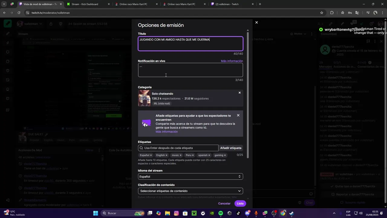Open the taskbar weather widget

pos(15,213)
